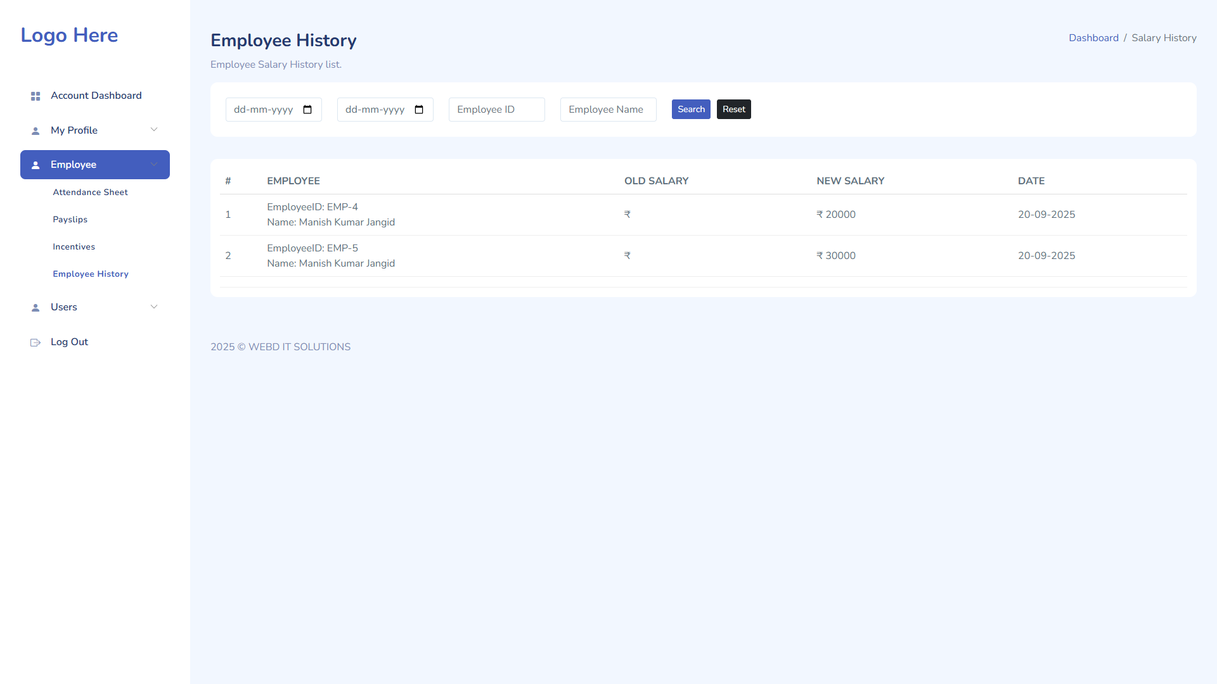
Task: Click the Account Dashboard grid icon
Action: click(x=35, y=96)
